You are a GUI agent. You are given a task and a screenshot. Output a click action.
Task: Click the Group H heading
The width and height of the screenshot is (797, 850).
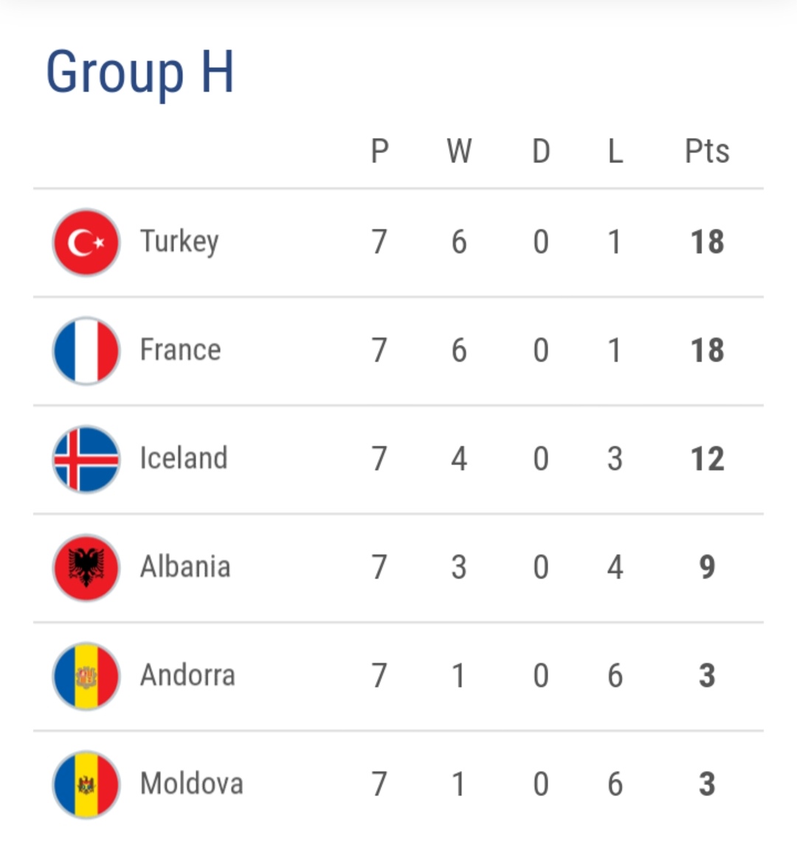tap(140, 72)
